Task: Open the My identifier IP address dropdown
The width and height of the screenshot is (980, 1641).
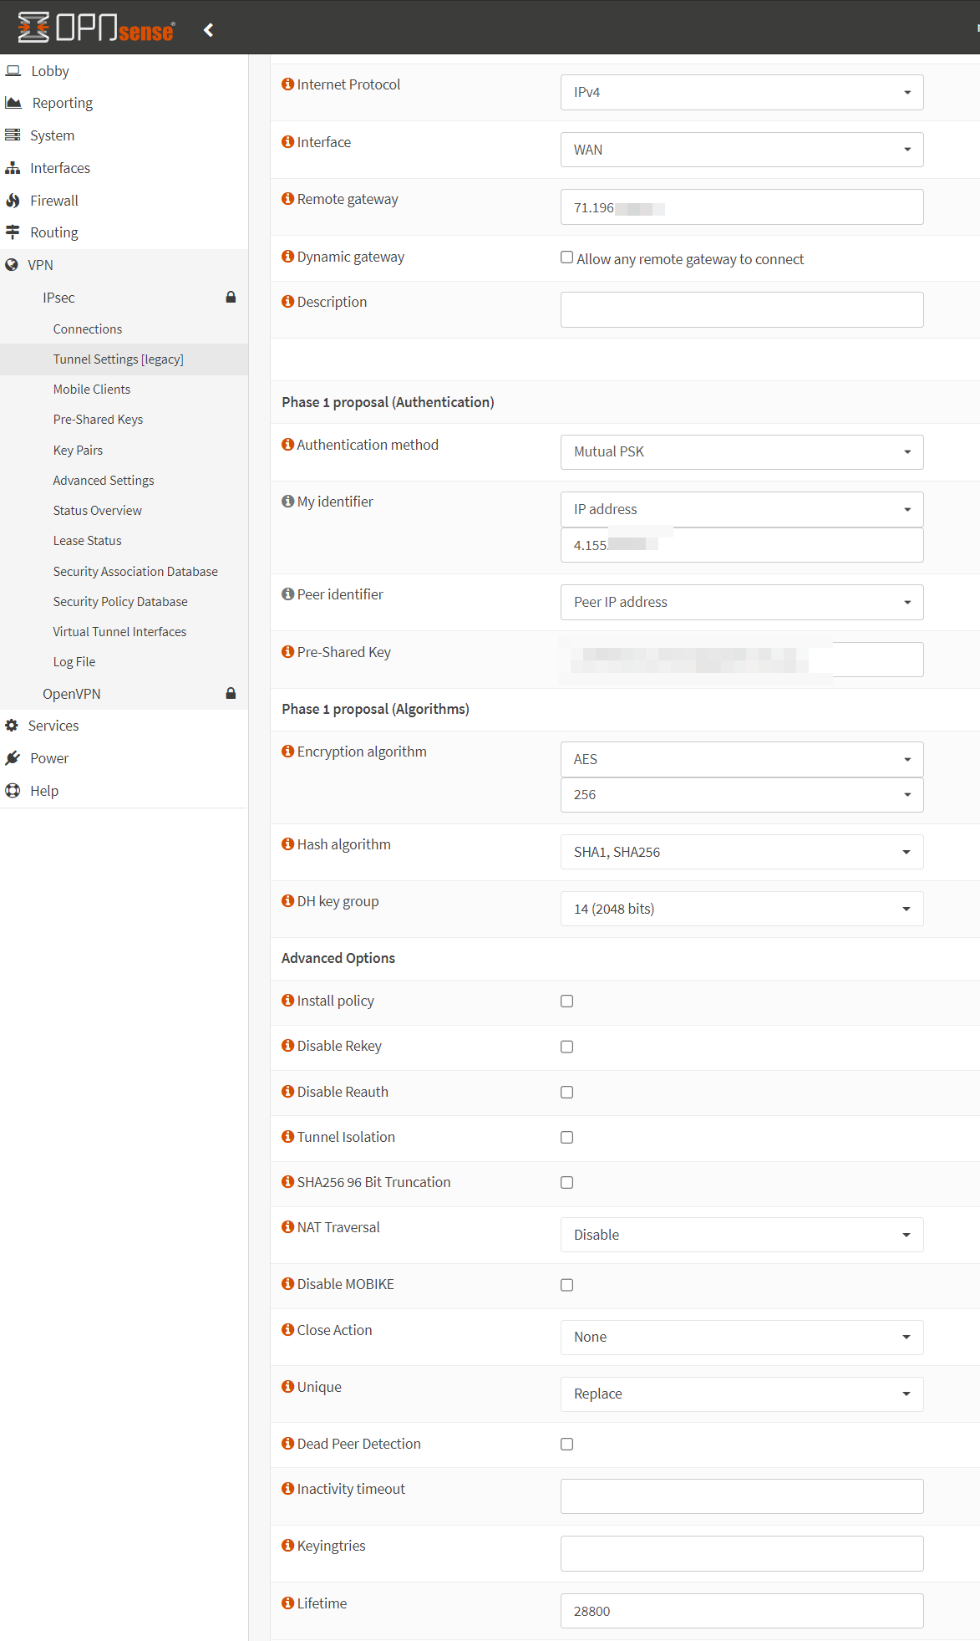Action: click(742, 509)
